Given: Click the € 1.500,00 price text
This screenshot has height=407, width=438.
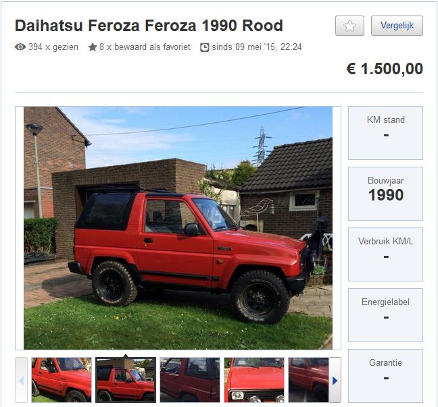Looking at the screenshot, I should coord(385,69).
